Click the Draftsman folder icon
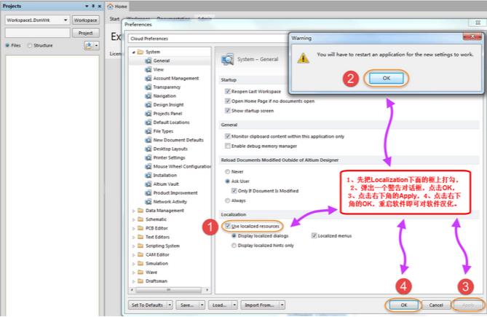The image size is (487, 317). pos(140,281)
